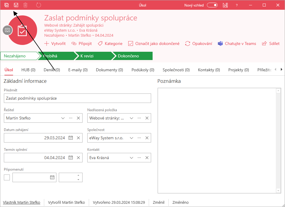Clear the Řešitel field with X
The image size is (285, 207).
coord(78,118)
